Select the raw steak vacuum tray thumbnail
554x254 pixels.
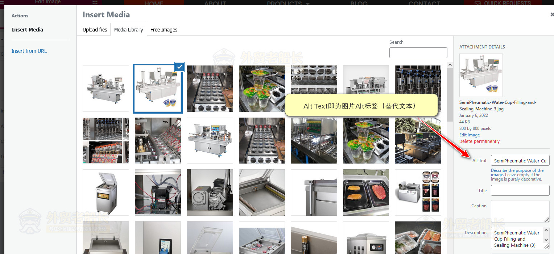(366, 192)
